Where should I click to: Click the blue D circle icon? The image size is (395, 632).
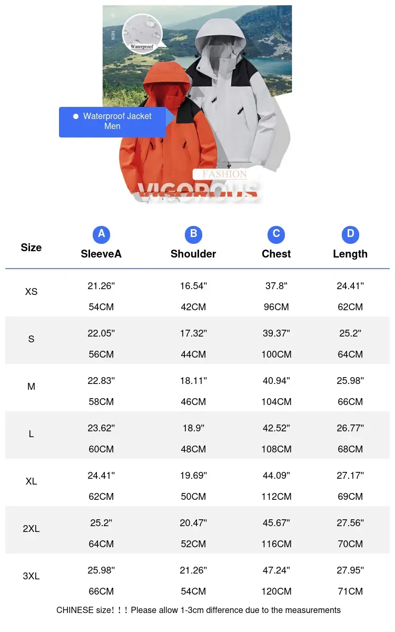click(x=350, y=234)
